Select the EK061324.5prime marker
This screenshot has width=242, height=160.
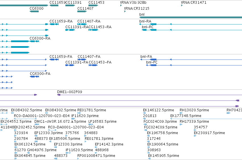point(16,147)
